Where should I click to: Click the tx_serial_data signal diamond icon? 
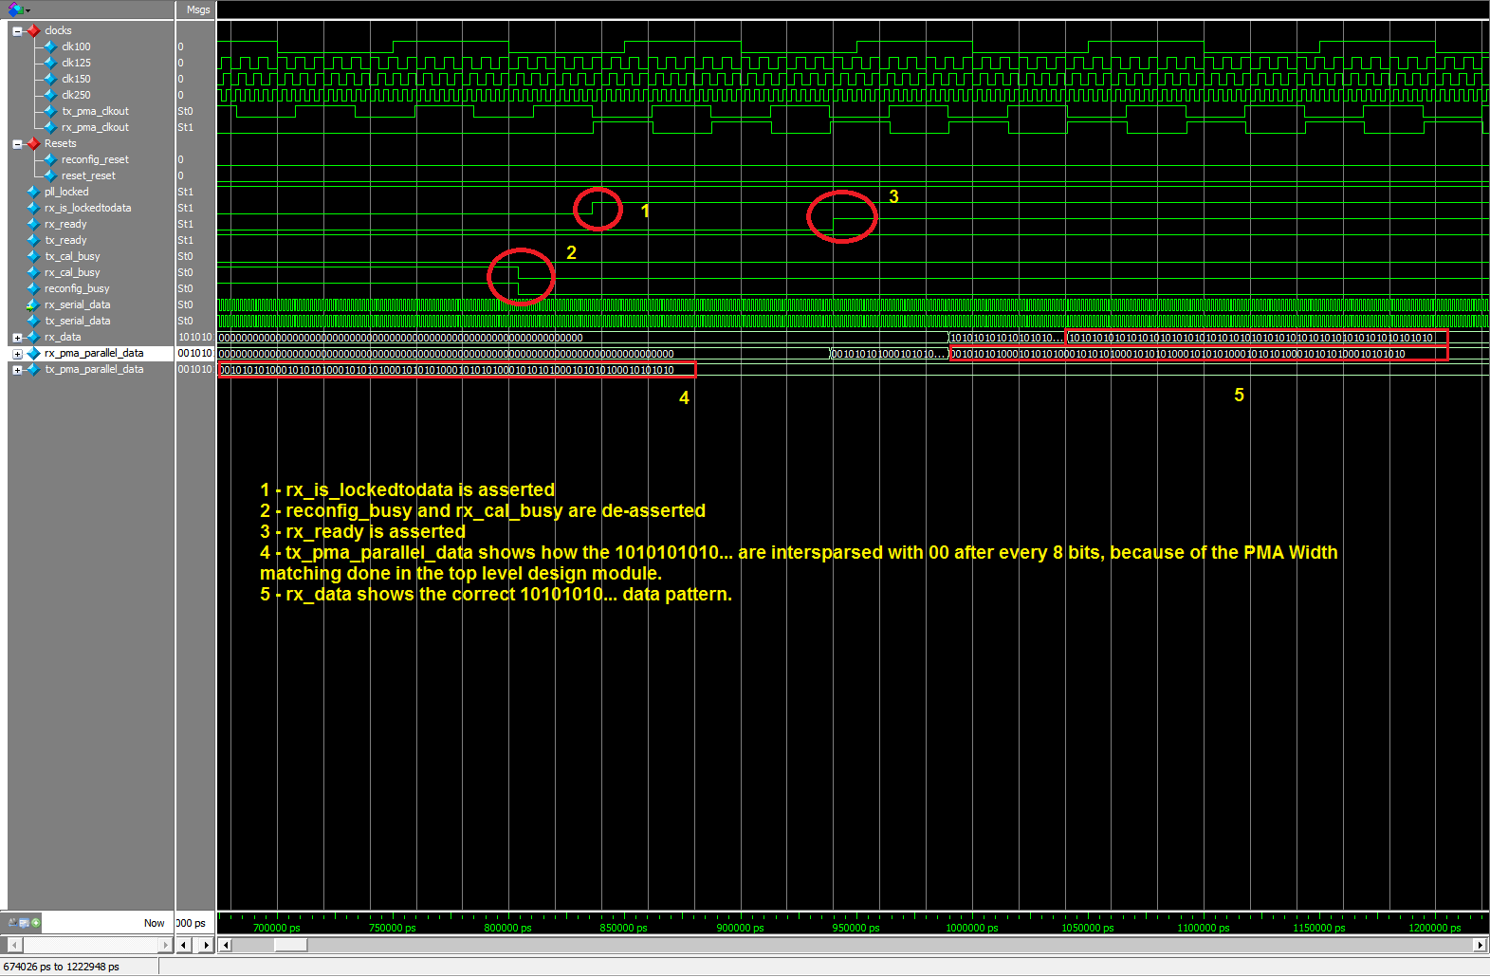[34, 321]
